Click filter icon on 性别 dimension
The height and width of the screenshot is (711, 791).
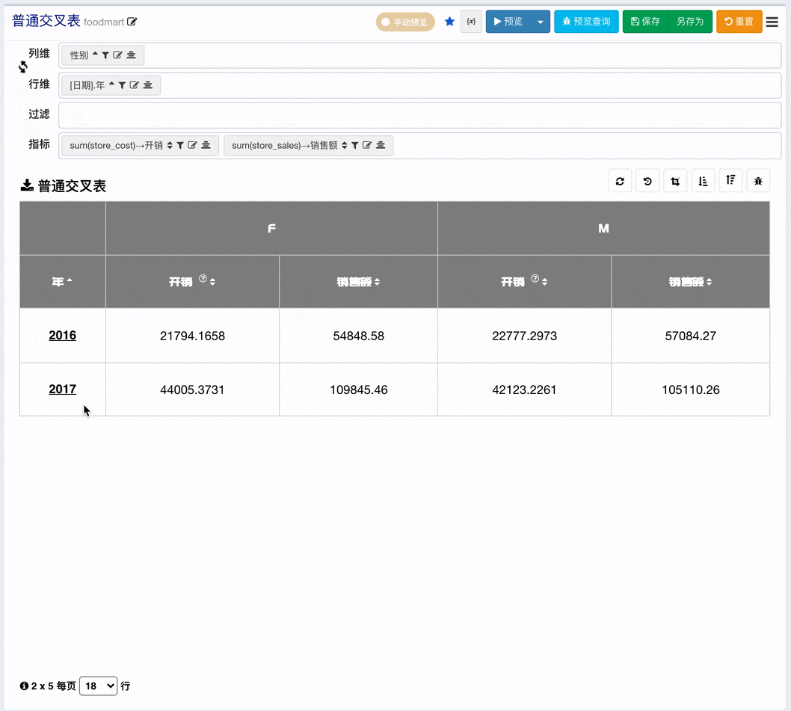tap(105, 55)
